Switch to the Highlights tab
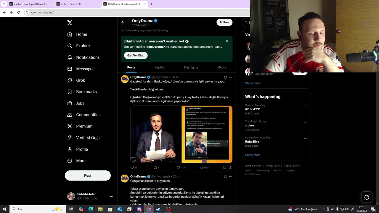This screenshot has height=213, width=379. 191,67
